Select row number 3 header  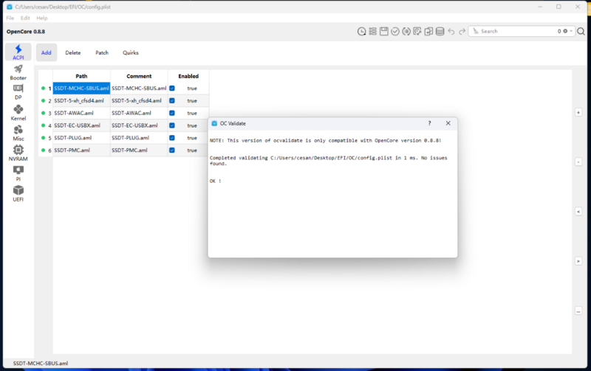46,114
